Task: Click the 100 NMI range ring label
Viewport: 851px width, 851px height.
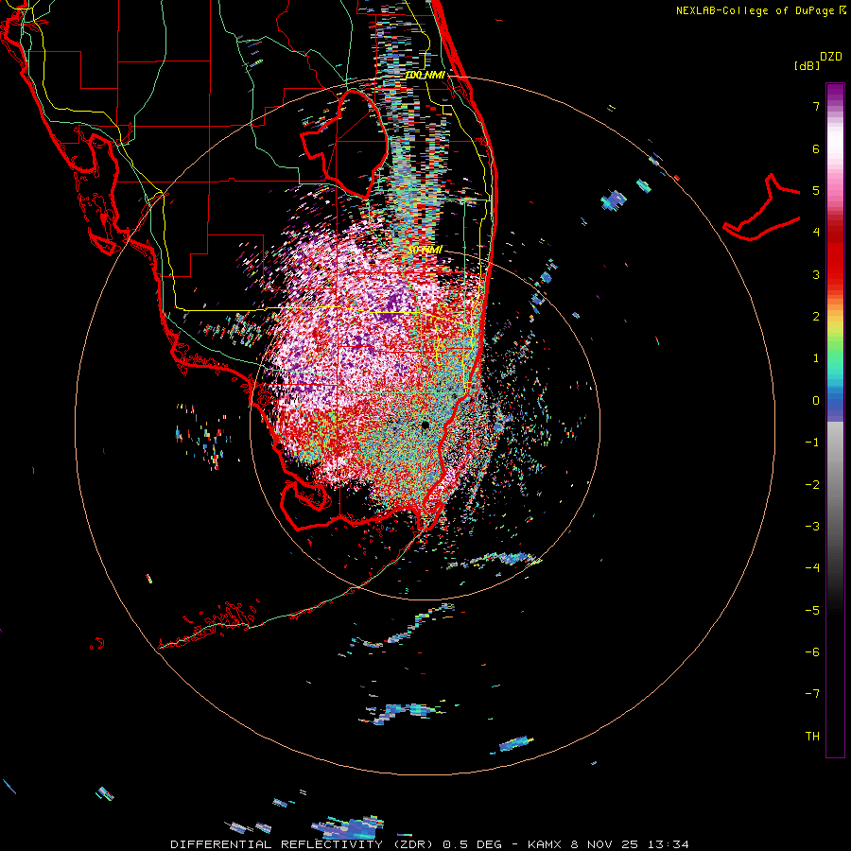Action: pos(425,75)
